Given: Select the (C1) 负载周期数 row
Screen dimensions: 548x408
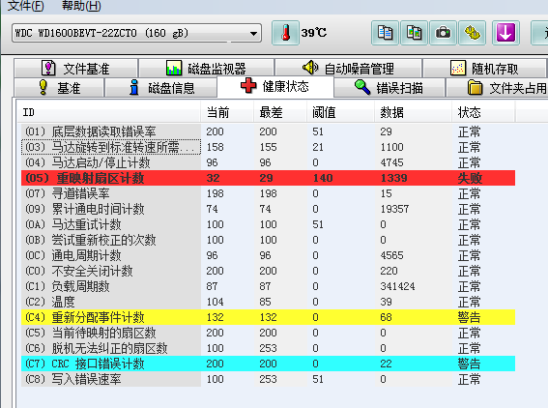Looking at the screenshot, I should 268,286.
